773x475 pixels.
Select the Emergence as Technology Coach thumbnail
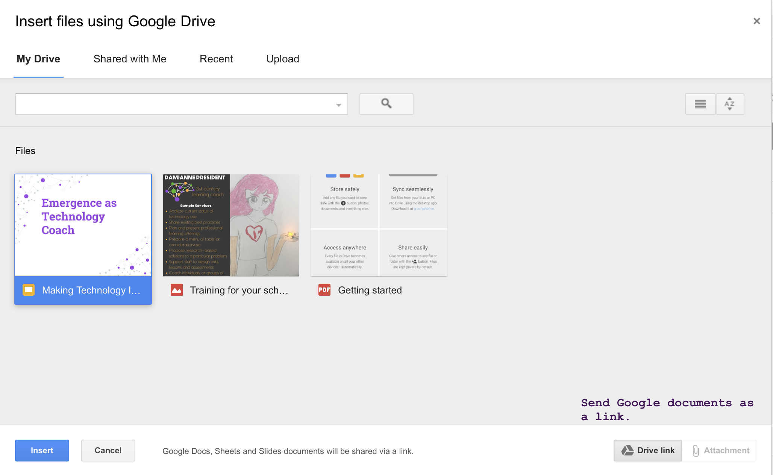[x=83, y=225]
